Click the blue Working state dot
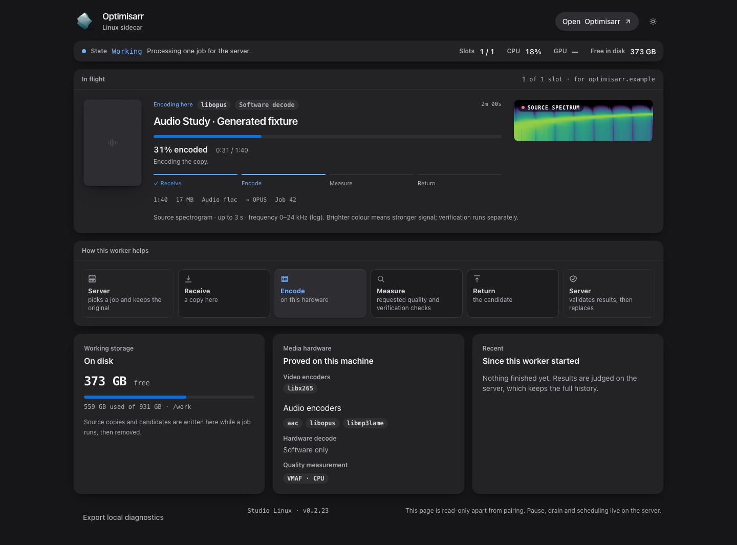The image size is (737, 545). pos(84,51)
